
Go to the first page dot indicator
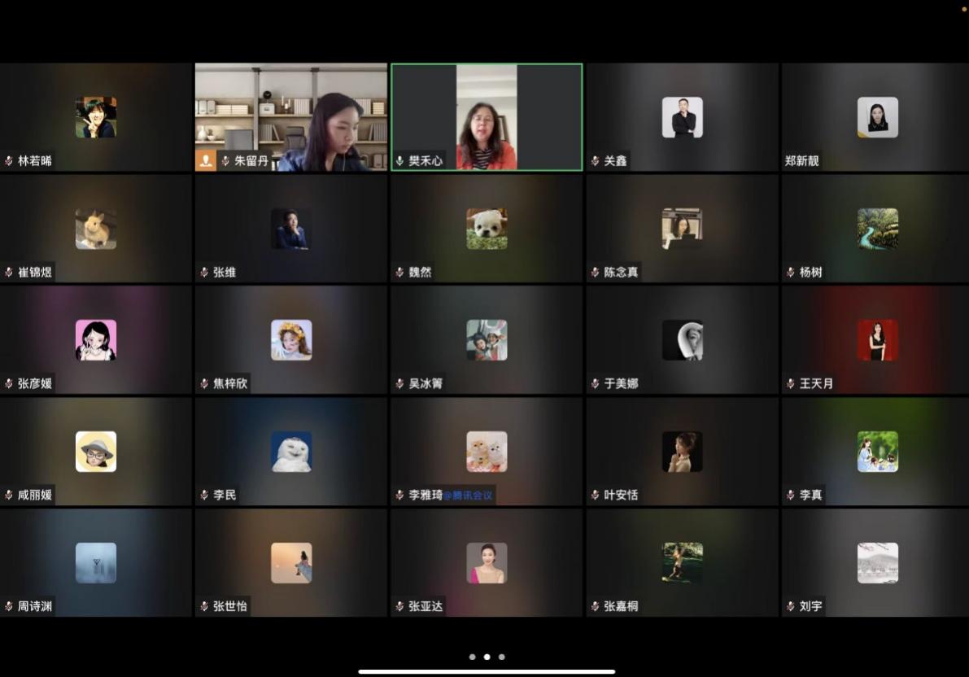click(x=472, y=657)
